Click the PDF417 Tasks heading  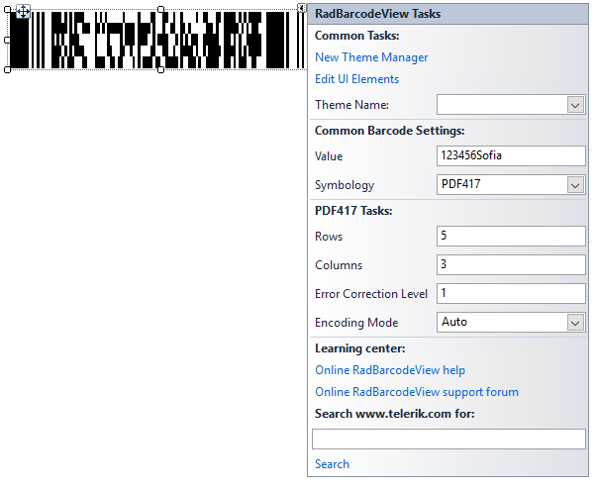click(353, 211)
